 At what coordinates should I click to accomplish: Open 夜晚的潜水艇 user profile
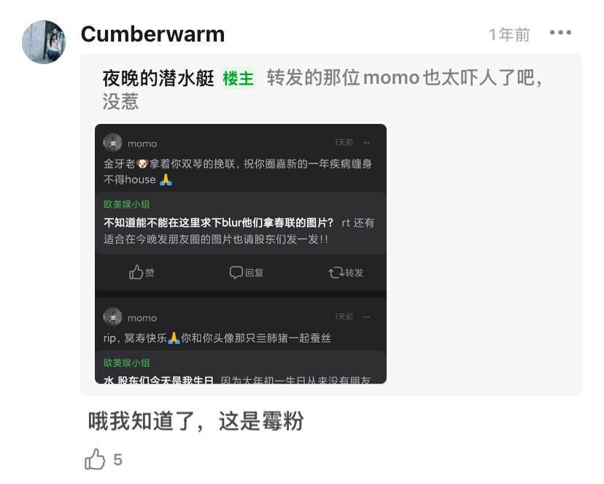pos(158,78)
